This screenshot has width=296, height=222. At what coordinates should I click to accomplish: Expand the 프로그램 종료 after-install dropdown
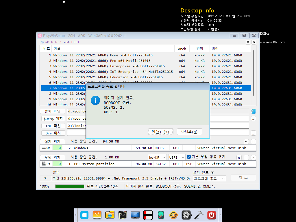[209, 178]
